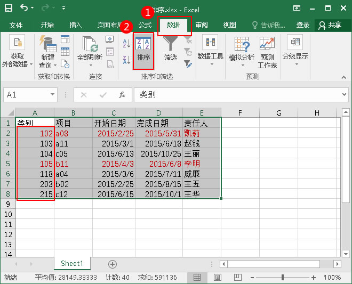Click Insert Function fx icon
Viewport: 352px width, 284px height.
(x=122, y=95)
